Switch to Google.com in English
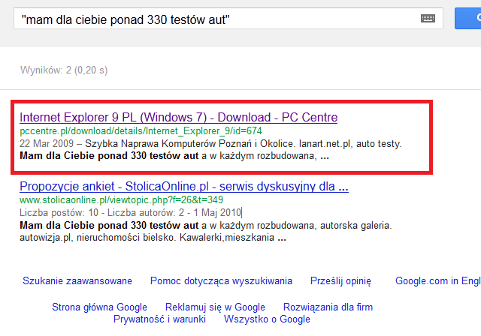 tap(437, 281)
